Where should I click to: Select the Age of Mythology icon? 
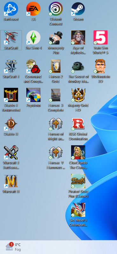78,37
